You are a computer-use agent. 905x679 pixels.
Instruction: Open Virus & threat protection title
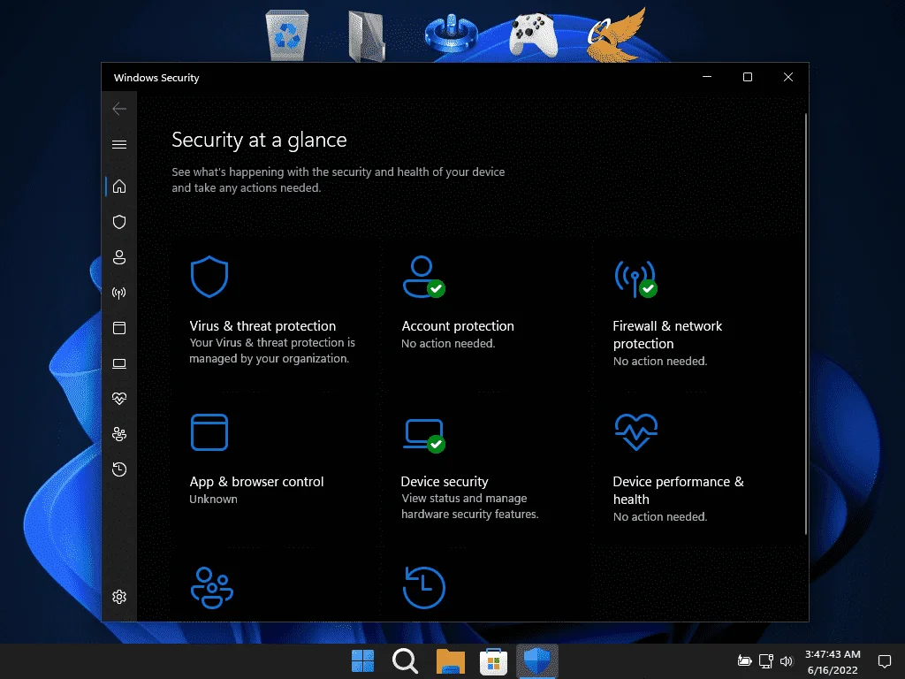[262, 326]
